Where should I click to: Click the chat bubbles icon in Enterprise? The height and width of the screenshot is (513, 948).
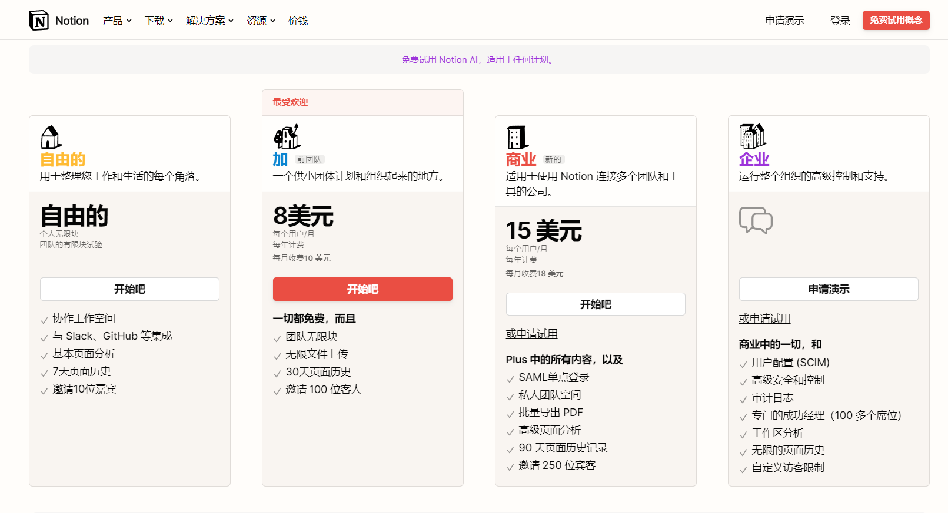click(756, 220)
